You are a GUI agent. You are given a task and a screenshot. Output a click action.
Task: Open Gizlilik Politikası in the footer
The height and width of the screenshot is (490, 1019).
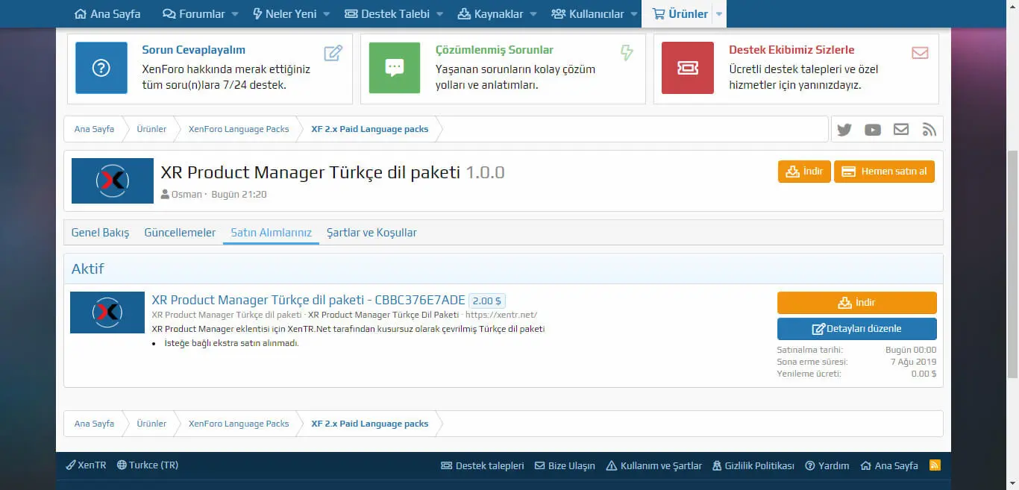pyautogui.click(x=753, y=465)
